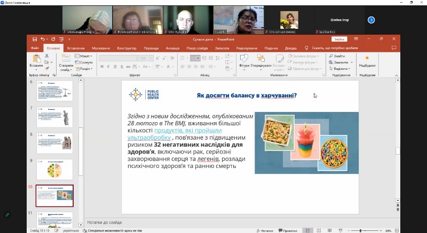427x233 pixels.
Task: Switch to the Конструктор tab
Action: tap(126, 48)
